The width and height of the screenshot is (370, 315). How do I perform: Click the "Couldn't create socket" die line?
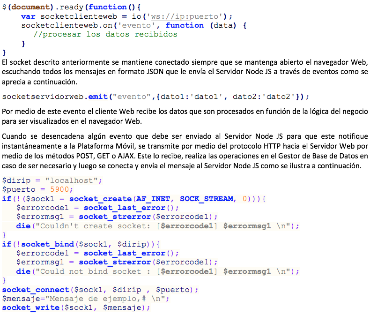click(158, 226)
